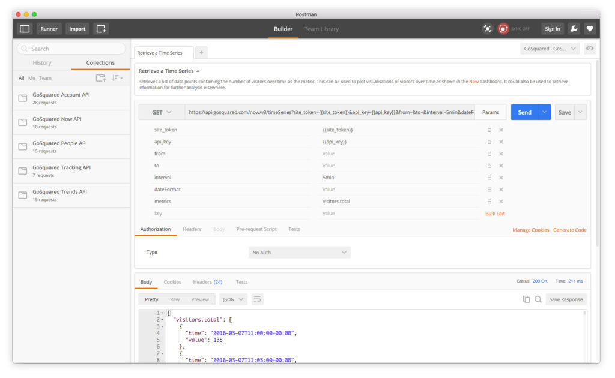Image resolution: width=615 pixels, height=378 pixels.
Task: Open response Headers (24) tab
Action: (x=207, y=282)
